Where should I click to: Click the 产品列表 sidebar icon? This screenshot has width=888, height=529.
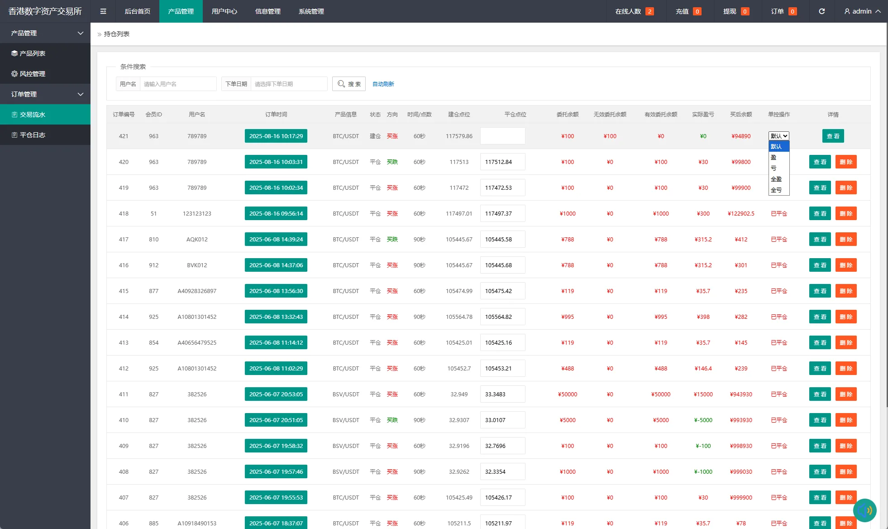coord(14,53)
